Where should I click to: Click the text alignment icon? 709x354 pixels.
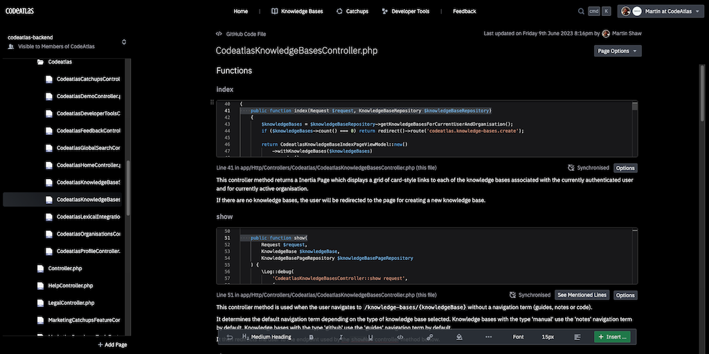point(577,337)
